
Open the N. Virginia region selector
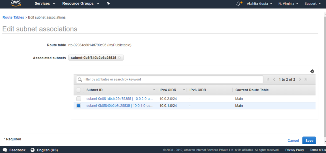tap(288, 3)
